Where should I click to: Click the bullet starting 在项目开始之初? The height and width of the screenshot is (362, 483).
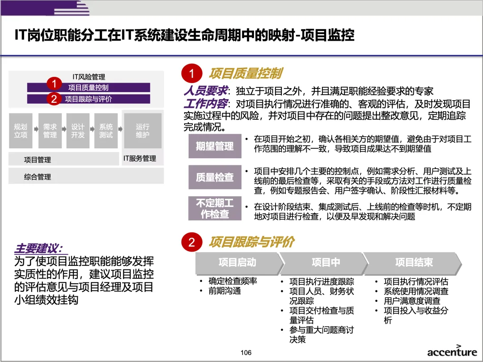(362, 144)
